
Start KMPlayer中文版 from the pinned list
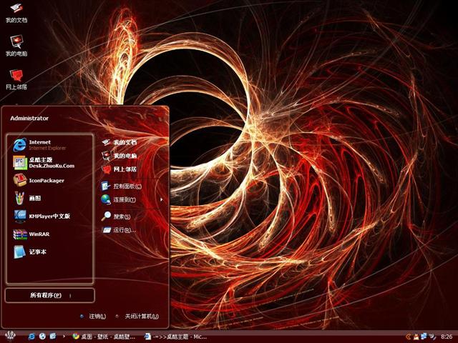49,216
